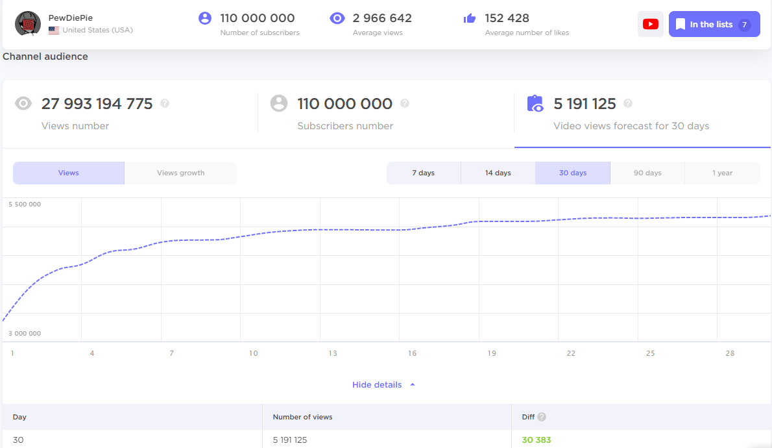Click the green 30 383 diff value

pos(536,440)
